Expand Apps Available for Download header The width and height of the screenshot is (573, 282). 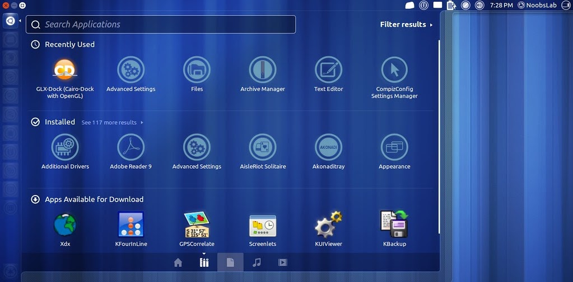[x=87, y=199]
